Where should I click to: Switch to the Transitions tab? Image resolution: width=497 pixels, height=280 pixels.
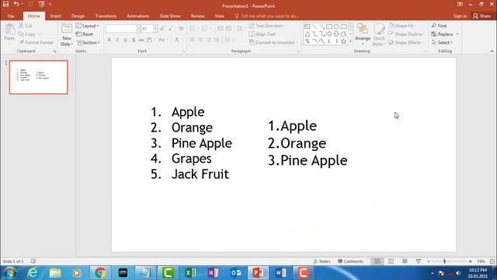(x=106, y=16)
